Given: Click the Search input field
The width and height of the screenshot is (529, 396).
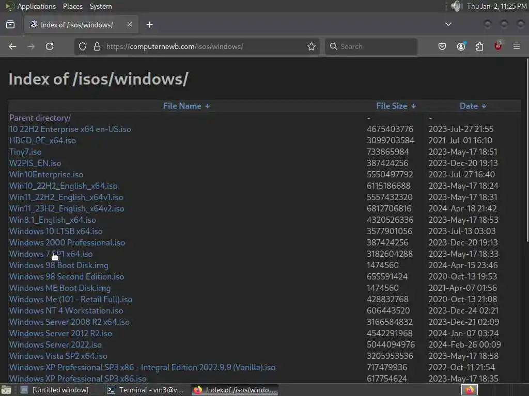Looking at the screenshot, I should point(371,46).
